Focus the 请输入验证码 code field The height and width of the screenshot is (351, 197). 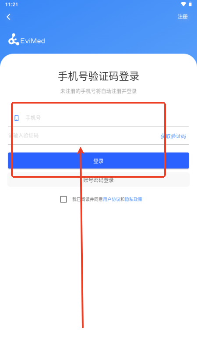[83, 136]
